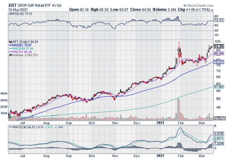Image resolution: width=228 pixels, height=160 pixels.
Task: Click the 86.44 MA(10) tag on the price axis
Action: pos(218,54)
